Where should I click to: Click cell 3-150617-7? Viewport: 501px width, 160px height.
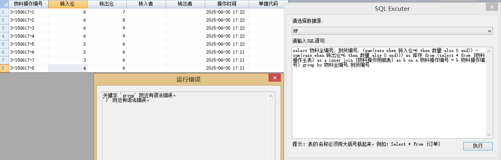click(x=28, y=60)
